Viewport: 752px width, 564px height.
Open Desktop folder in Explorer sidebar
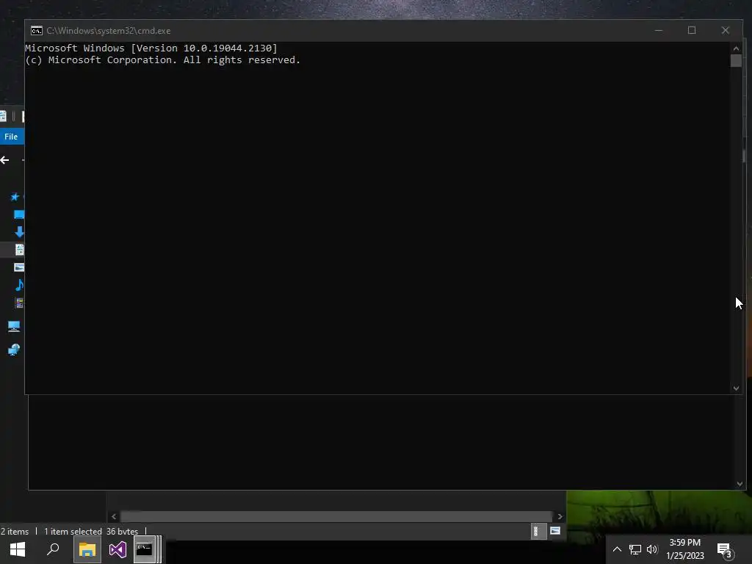click(18, 214)
